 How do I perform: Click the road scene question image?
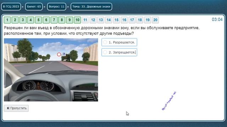click(51, 70)
